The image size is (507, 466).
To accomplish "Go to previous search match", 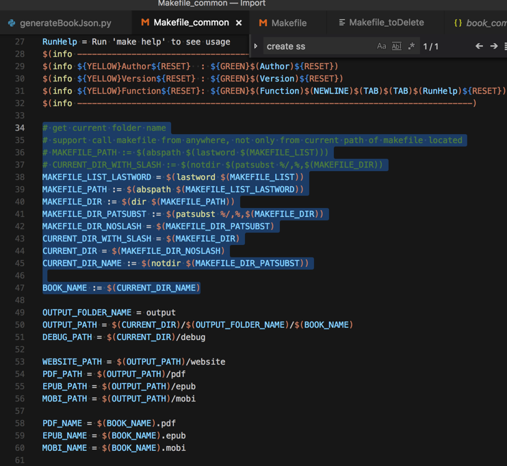I will pyautogui.click(x=479, y=47).
